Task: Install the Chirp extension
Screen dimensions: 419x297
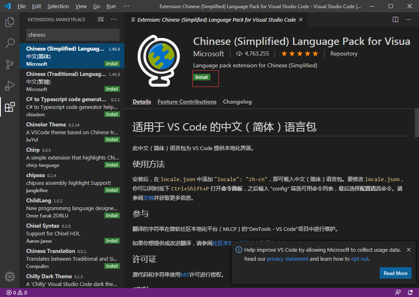Action: [112, 165]
